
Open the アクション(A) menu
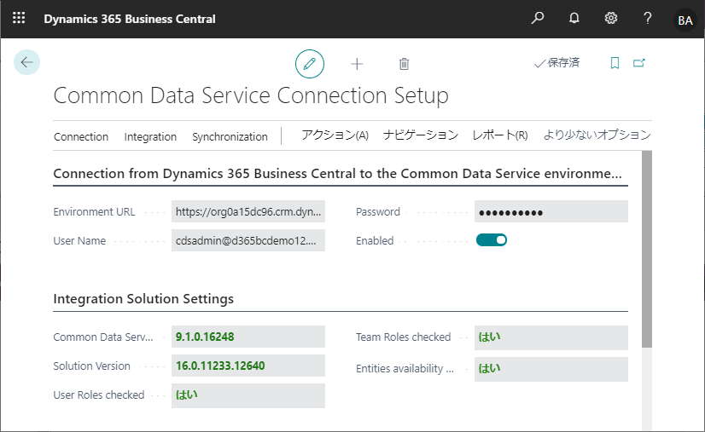[335, 135]
